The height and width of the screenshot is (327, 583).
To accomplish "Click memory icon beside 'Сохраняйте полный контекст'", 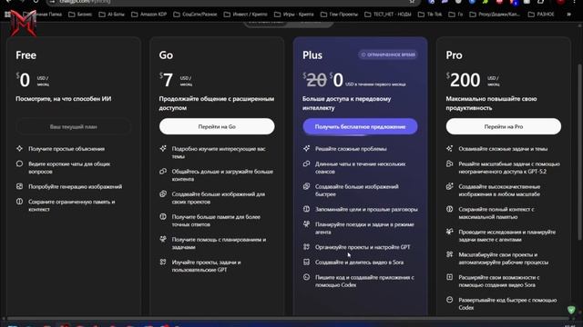I will 449,209.
